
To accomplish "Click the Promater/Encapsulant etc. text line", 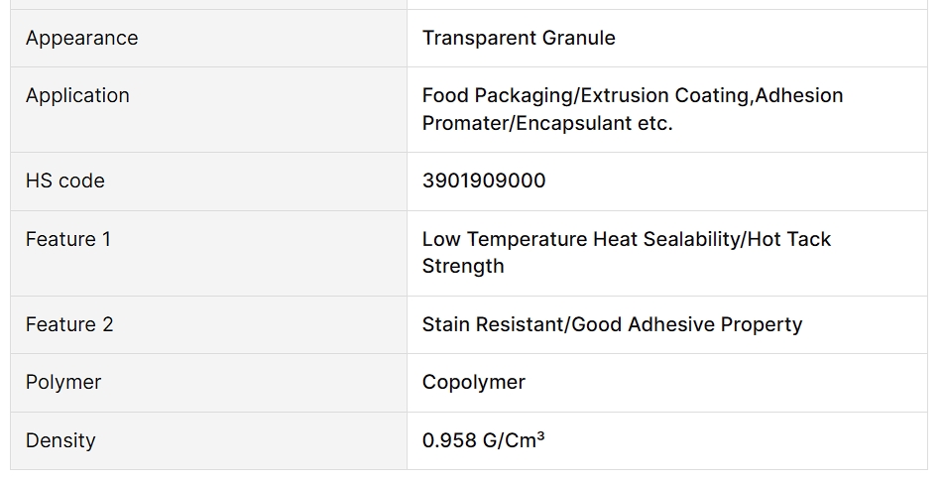I will click(546, 123).
